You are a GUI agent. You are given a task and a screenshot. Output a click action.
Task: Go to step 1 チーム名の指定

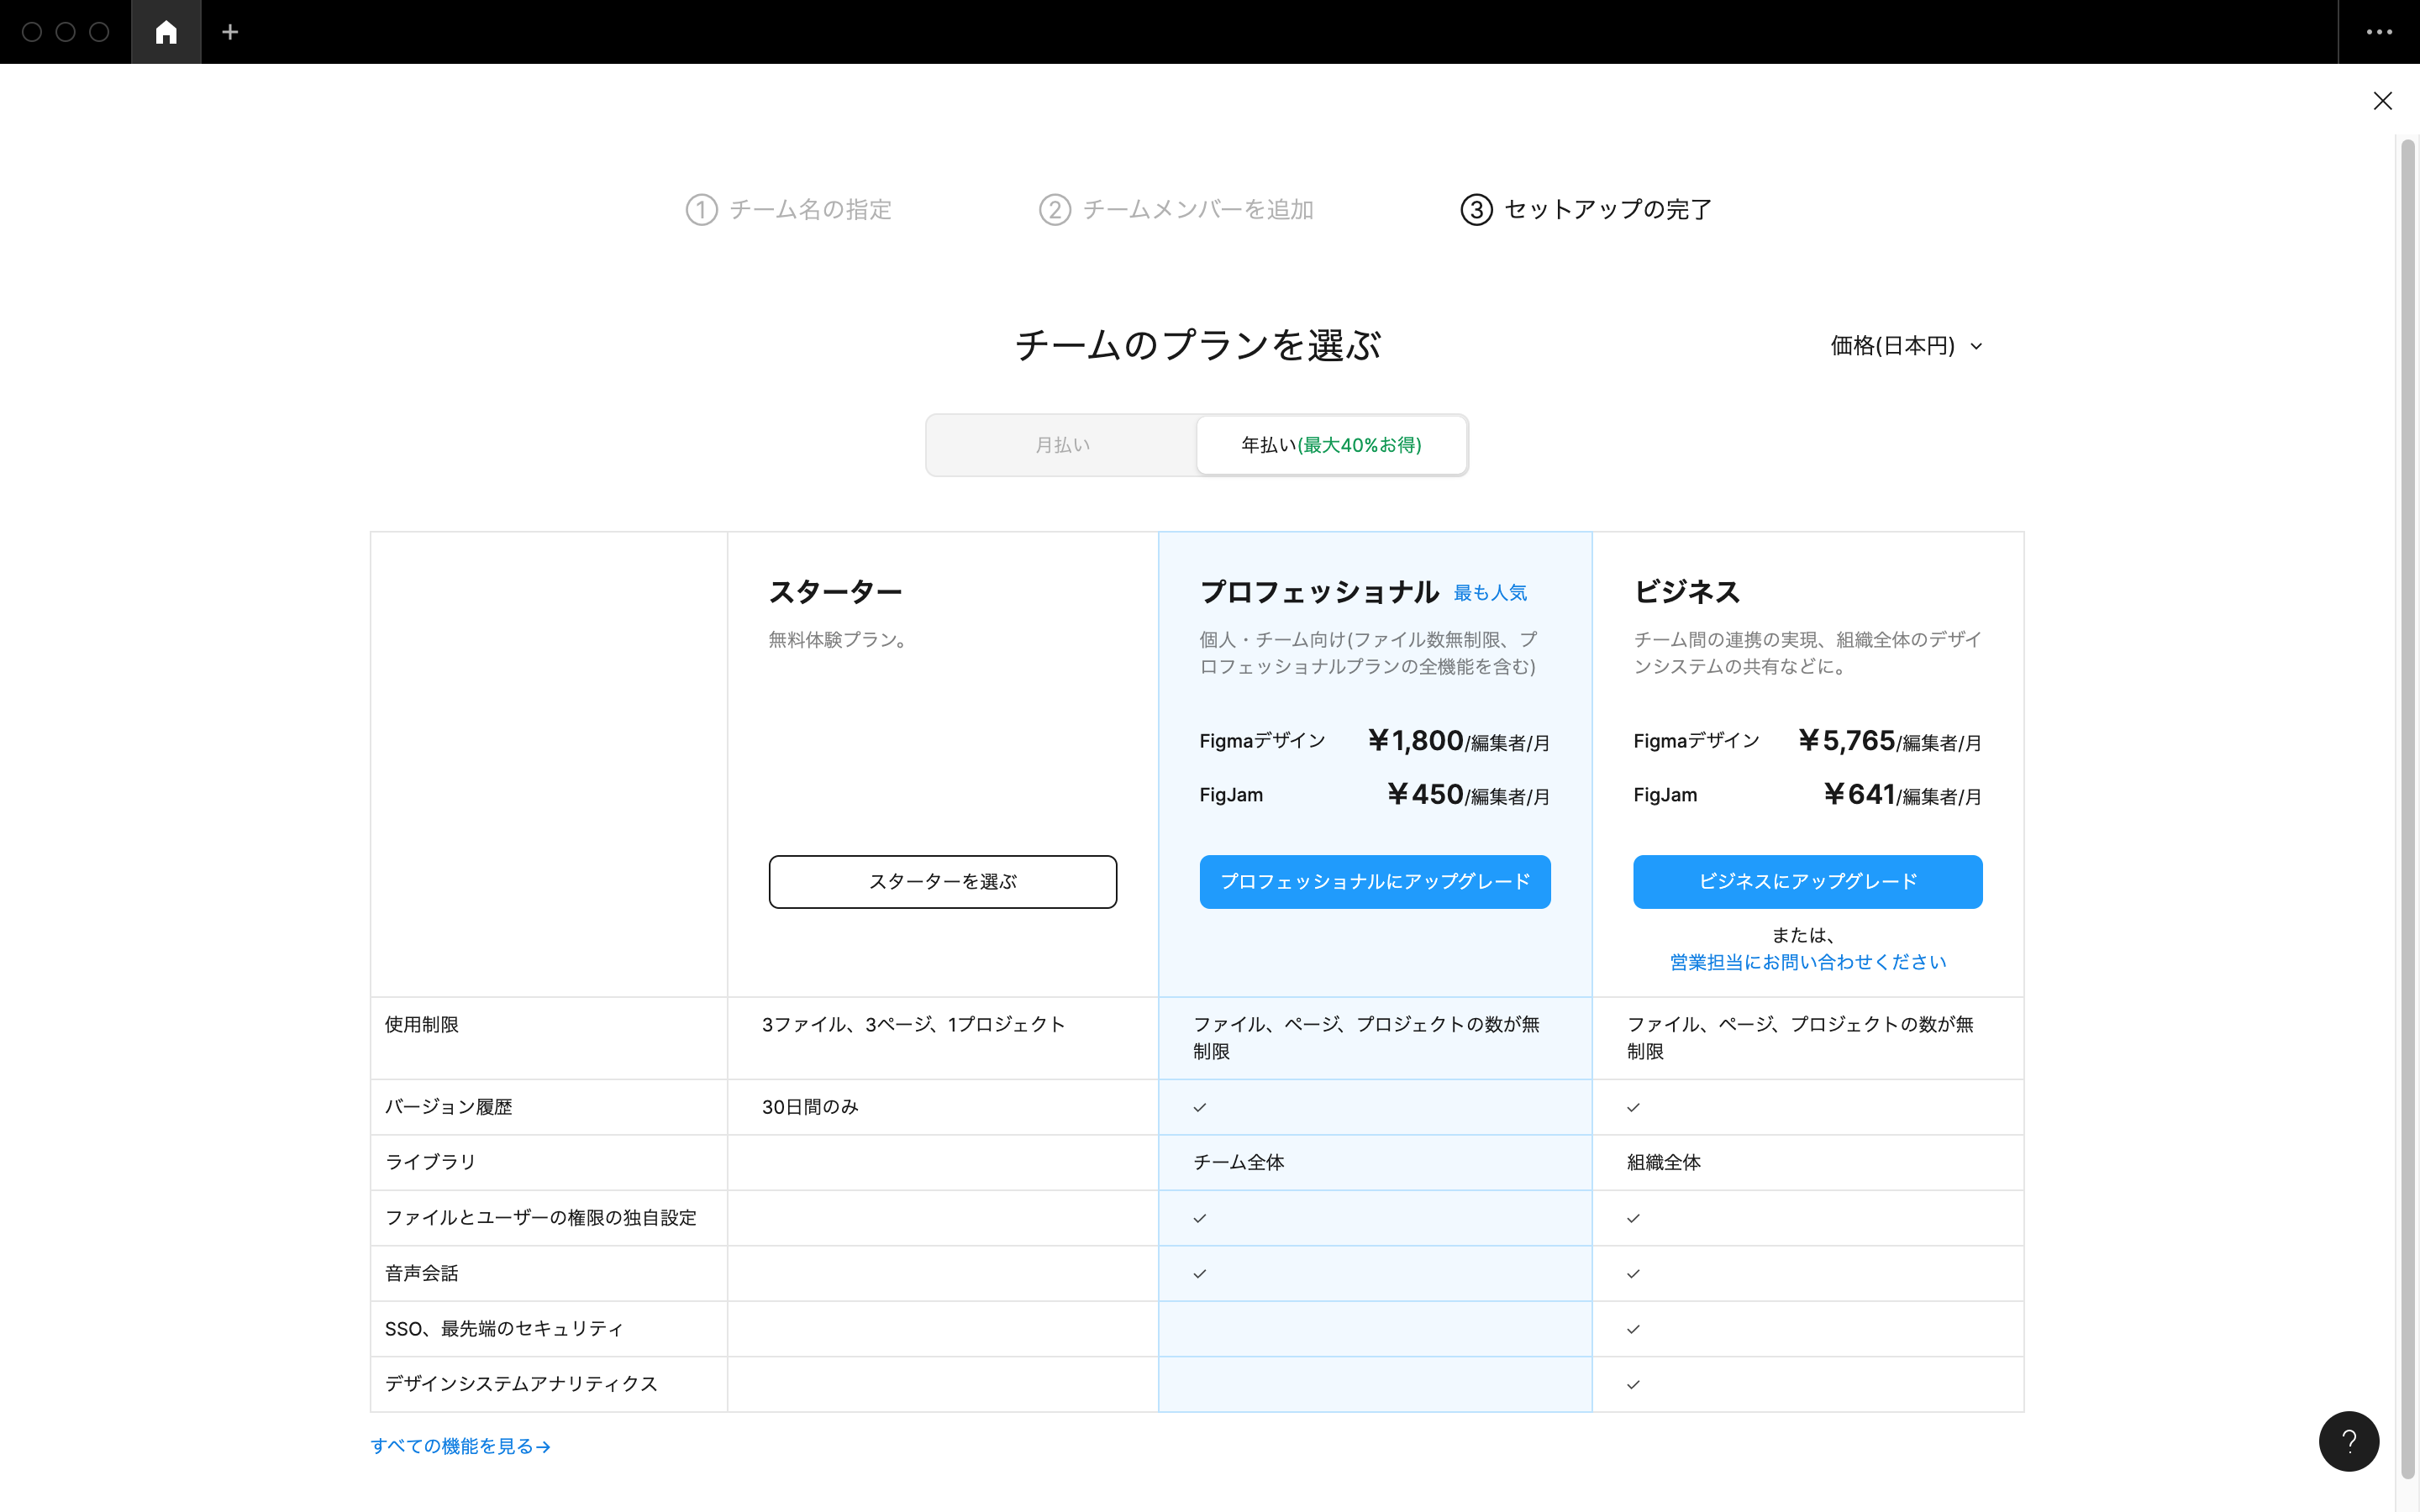point(789,209)
